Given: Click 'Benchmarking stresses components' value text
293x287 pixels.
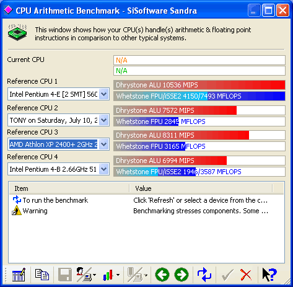Looking at the screenshot, I should point(201,211).
